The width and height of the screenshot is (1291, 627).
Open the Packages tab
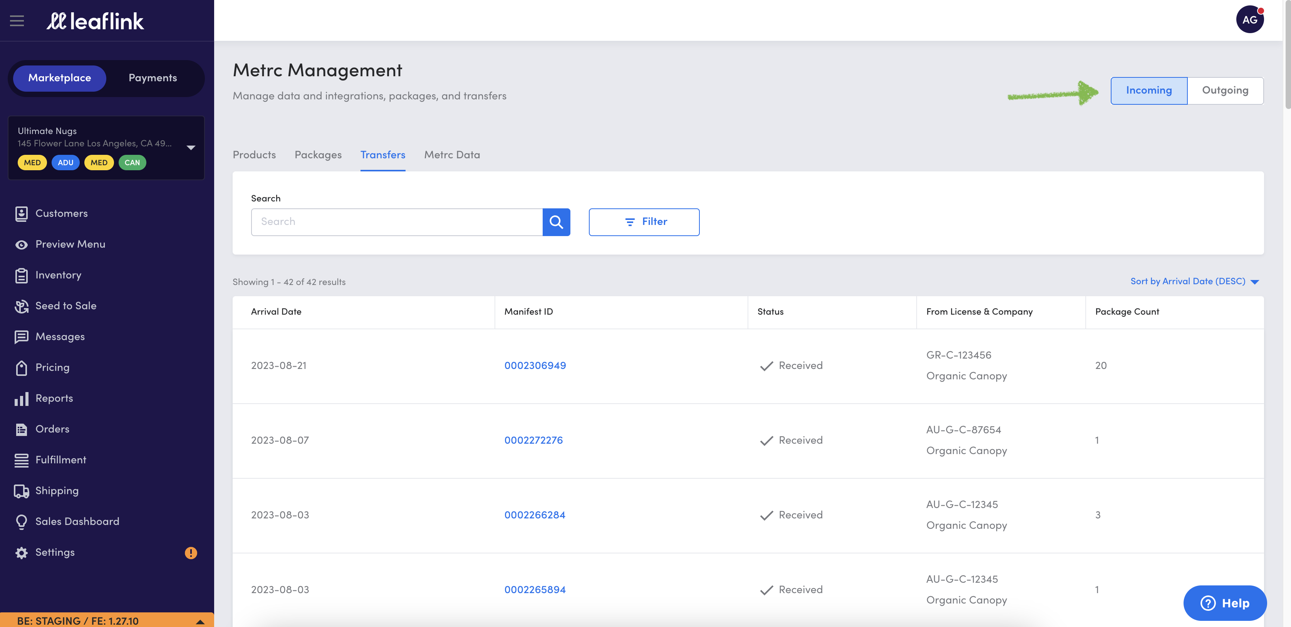(x=318, y=155)
